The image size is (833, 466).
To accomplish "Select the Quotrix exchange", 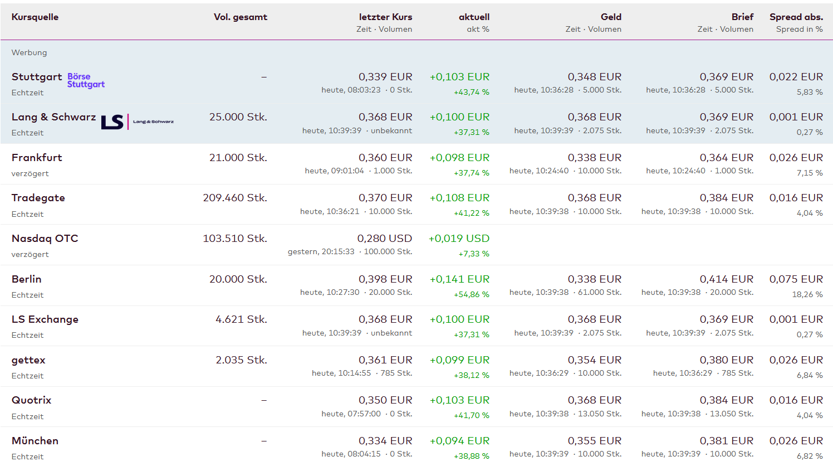I will [32, 400].
